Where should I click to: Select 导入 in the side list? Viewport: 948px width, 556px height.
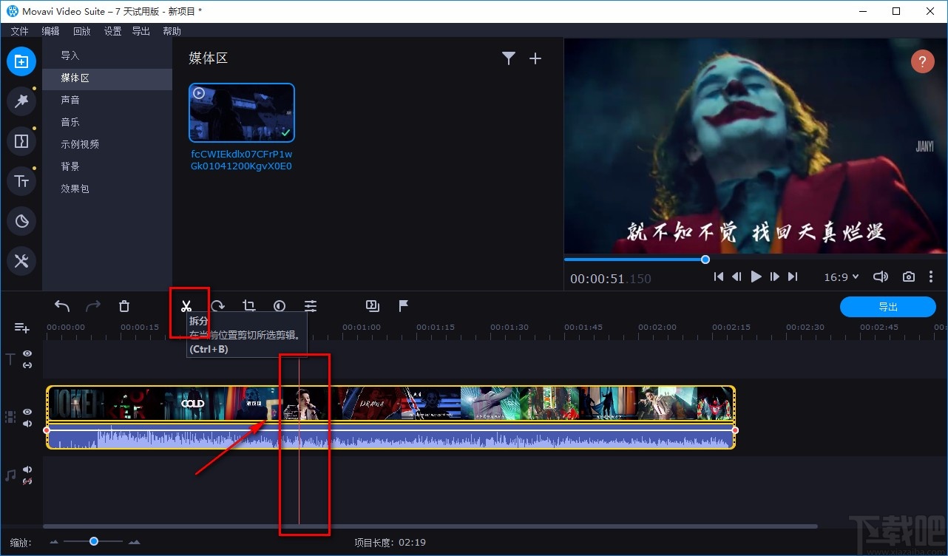pyautogui.click(x=107, y=55)
